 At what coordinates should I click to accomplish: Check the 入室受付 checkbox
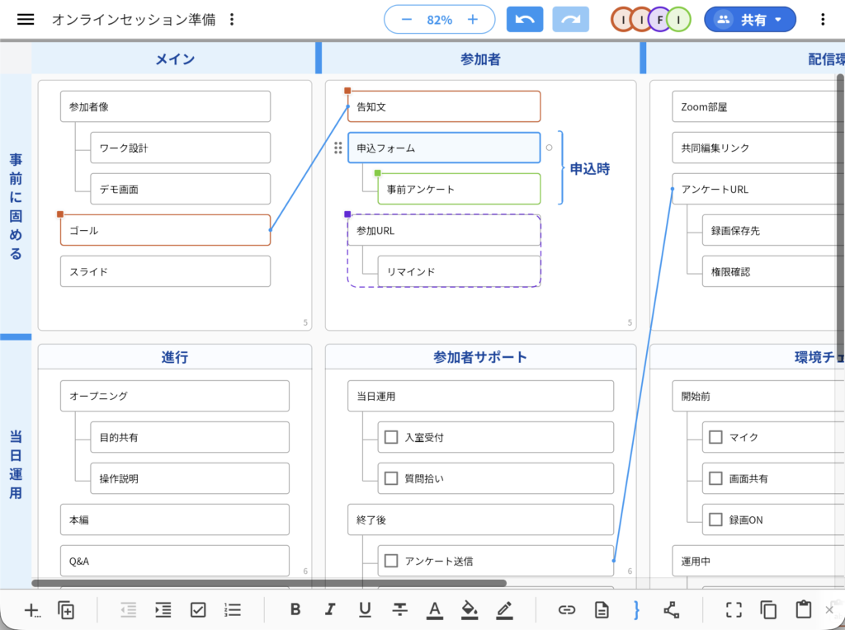tap(390, 437)
